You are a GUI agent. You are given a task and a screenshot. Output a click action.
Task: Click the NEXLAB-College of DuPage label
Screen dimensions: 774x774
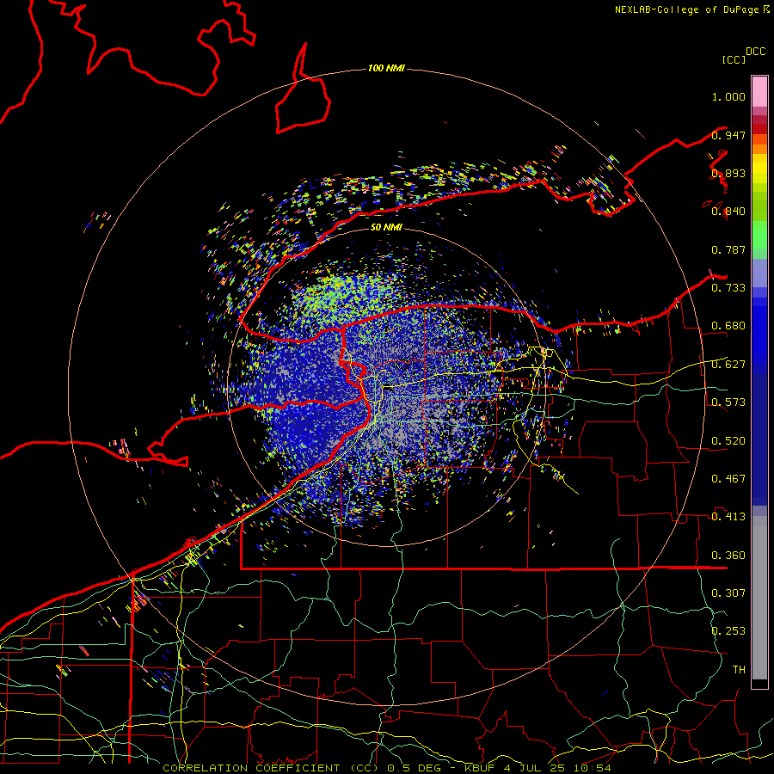click(x=686, y=9)
